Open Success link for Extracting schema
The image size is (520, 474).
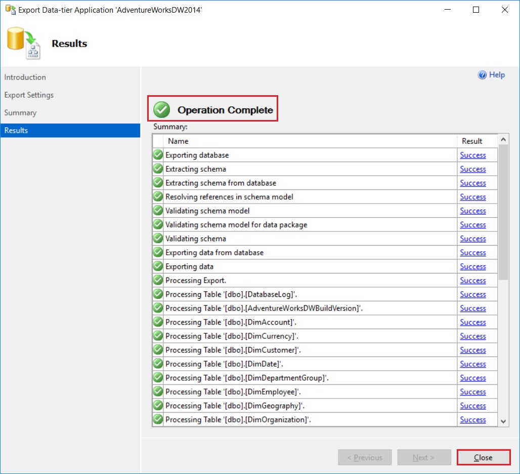tap(473, 169)
